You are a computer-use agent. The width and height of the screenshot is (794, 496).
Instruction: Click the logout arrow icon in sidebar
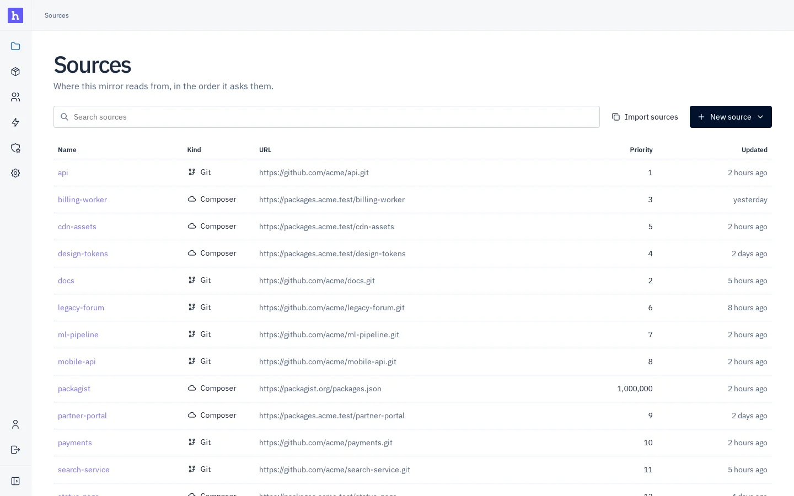[15, 450]
